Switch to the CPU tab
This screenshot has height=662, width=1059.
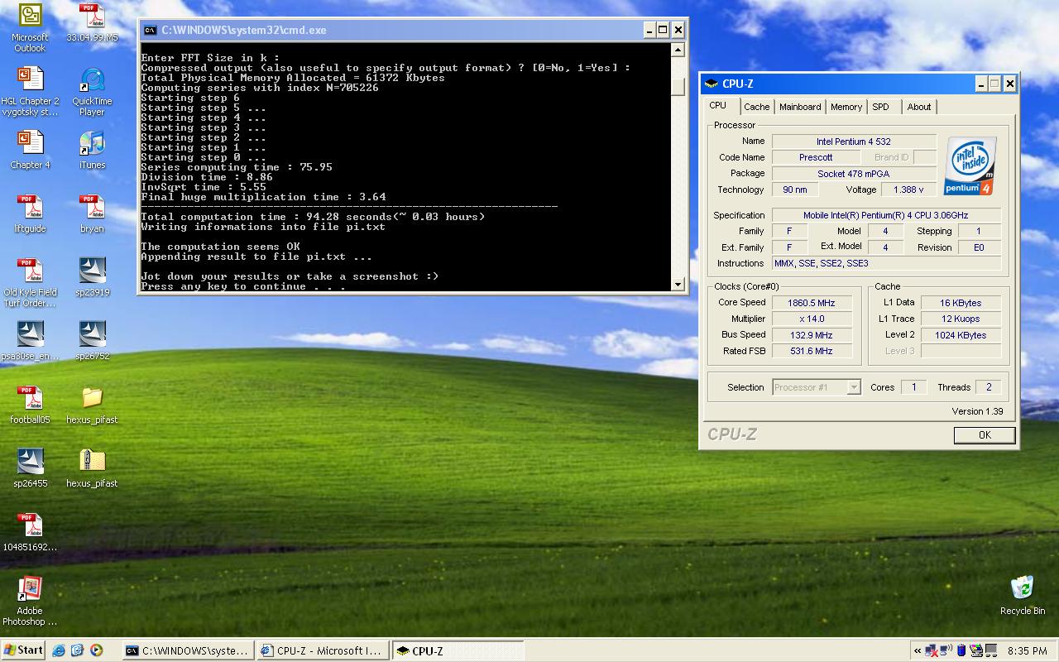point(718,105)
